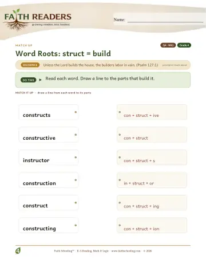This screenshot has height=267, width=206.
Task: Click the dot beside 'construct' word
Action: pyautogui.click(x=76, y=203)
